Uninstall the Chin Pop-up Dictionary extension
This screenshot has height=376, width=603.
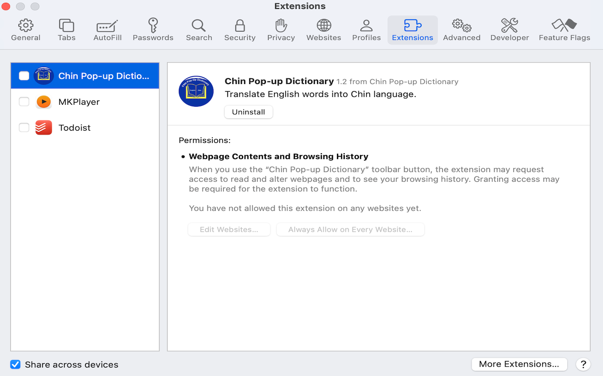[249, 112]
